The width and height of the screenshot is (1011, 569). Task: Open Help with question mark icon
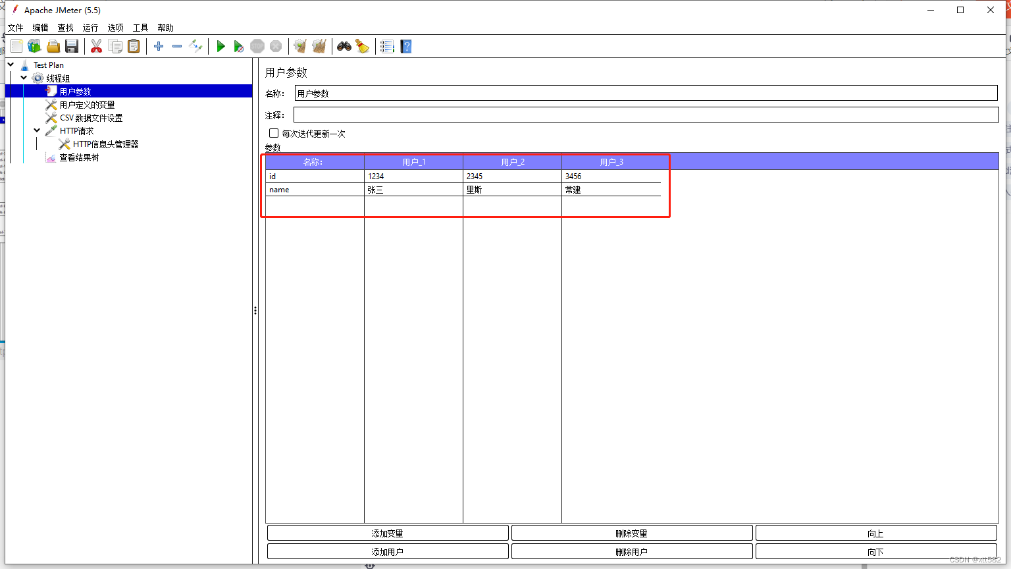[x=406, y=46]
